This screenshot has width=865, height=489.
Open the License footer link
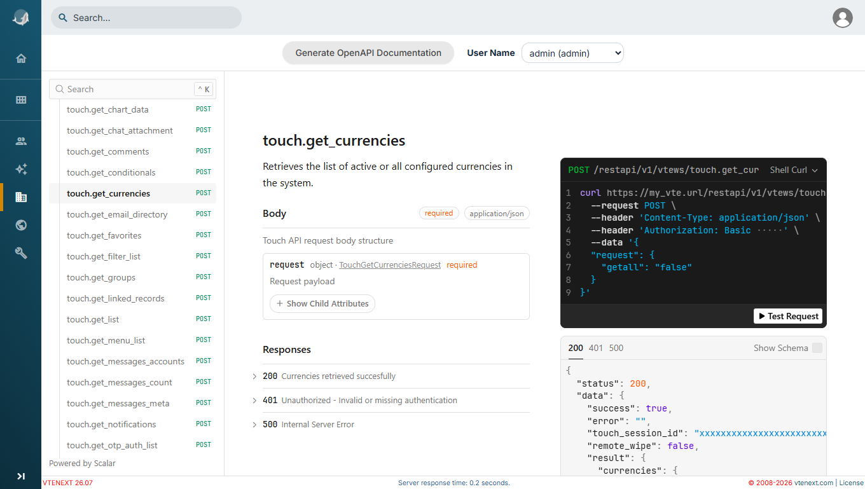[852, 483]
